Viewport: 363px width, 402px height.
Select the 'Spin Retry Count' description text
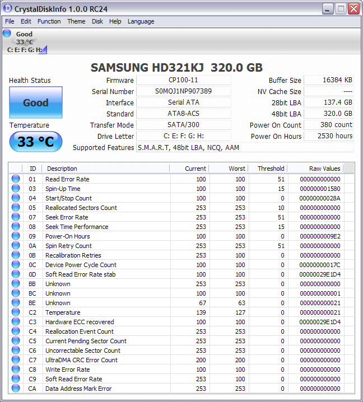coord(68,246)
